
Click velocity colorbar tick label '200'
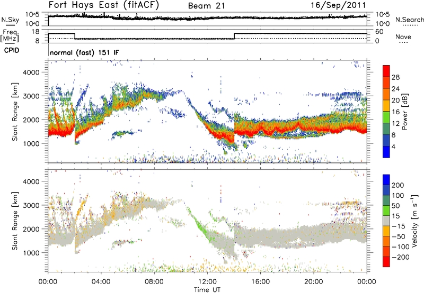(398, 185)
